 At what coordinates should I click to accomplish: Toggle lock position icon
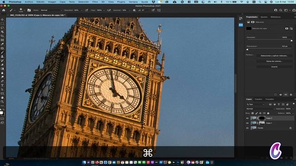pos(260,113)
